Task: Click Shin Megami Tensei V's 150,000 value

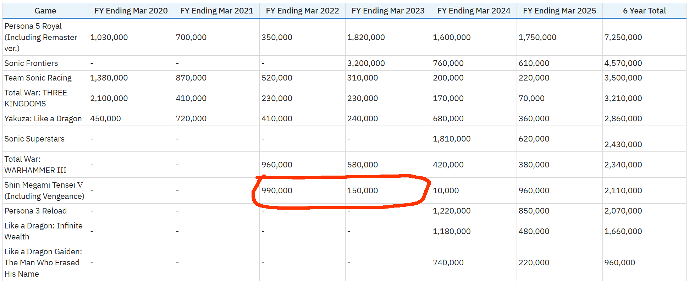Action: click(x=363, y=190)
